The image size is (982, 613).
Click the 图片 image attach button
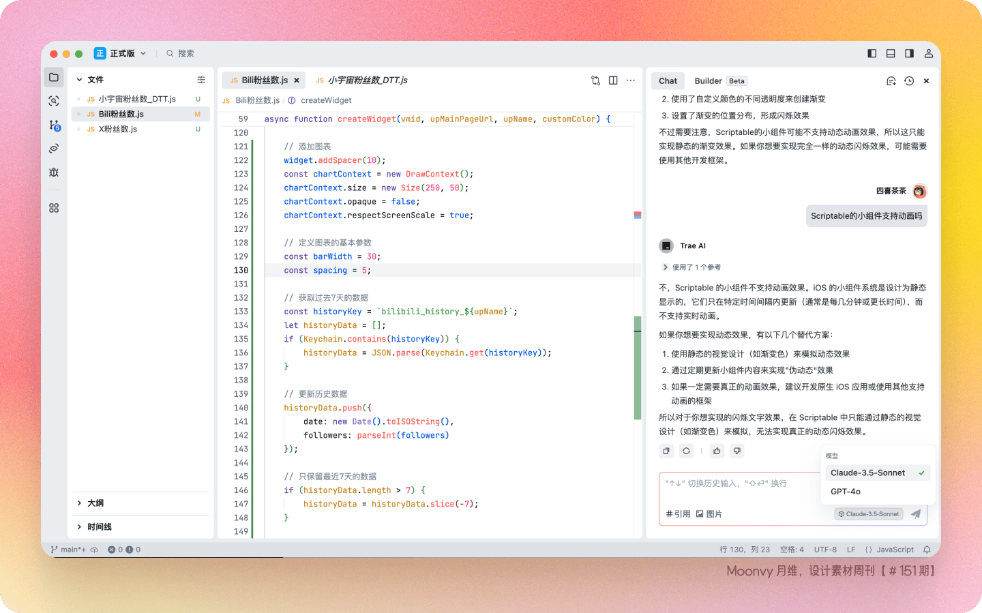pyautogui.click(x=709, y=514)
